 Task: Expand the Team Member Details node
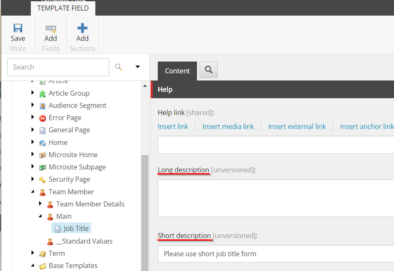[40, 204]
